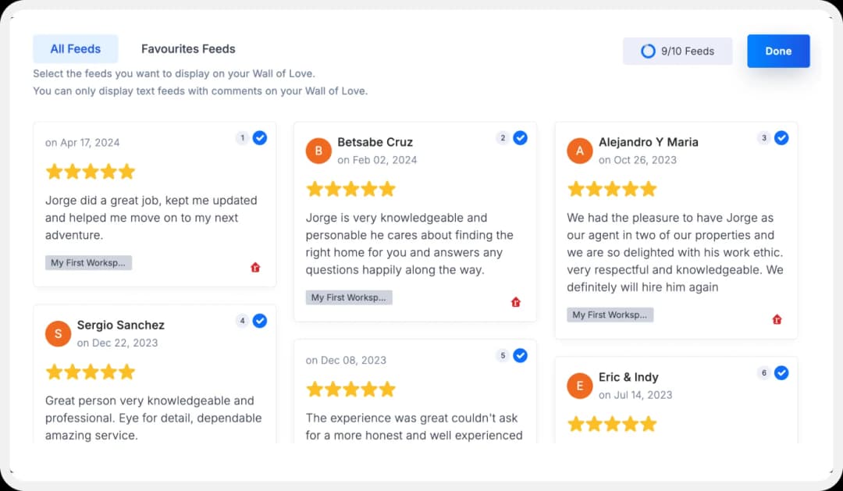843x491 pixels.
Task: Click Sergio Sanchez's orange avatar circle
Action: tap(58, 333)
